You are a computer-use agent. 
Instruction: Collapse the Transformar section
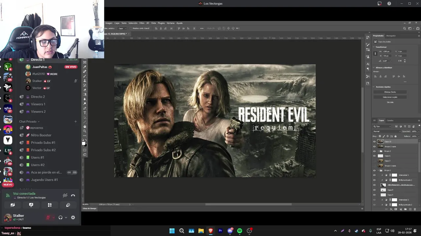(x=374, y=47)
